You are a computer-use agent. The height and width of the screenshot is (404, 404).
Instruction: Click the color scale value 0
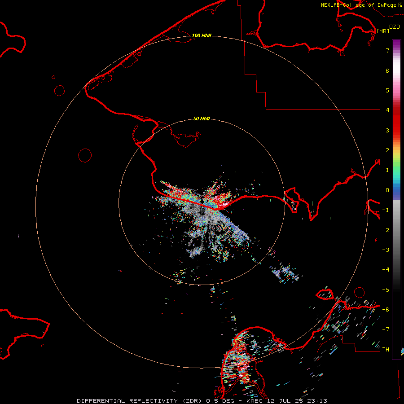tap(387, 190)
